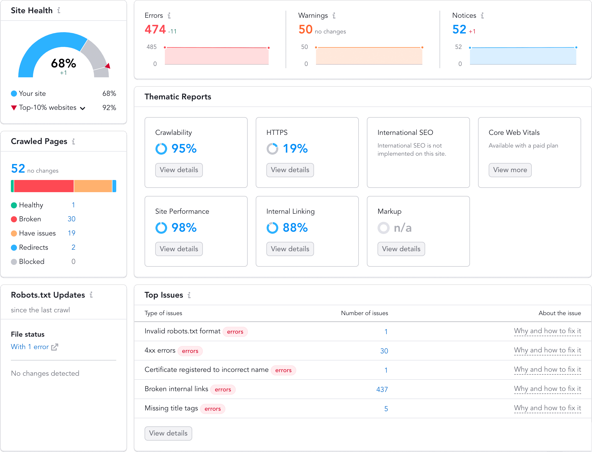592x452 pixels.
Task: Click the 5 missing title tags count
Action: (386, 409)
